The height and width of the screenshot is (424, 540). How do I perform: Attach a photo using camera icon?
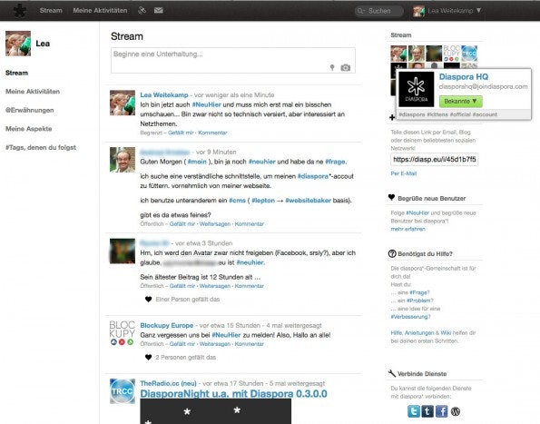click(346, 67)
